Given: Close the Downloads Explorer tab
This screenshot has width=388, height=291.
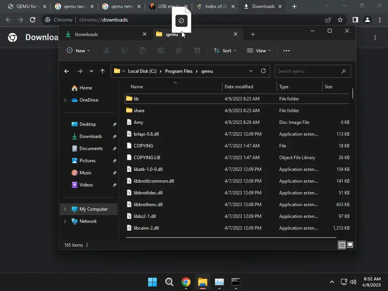Looking at the screenshot, I should coord(144,34).
